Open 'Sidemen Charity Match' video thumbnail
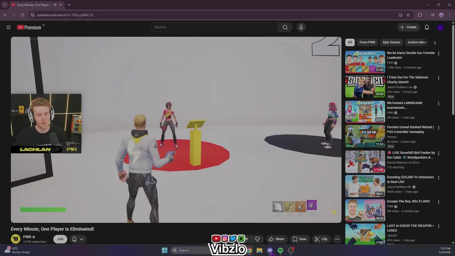The width and height of the screenshot is (455, 256). point(365,86)
